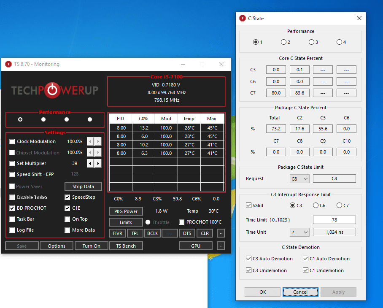The width and height of the screenshot is (383, 308).
Task: Toggle C1 Undemotion checkbox
Action: pos(305,270)
